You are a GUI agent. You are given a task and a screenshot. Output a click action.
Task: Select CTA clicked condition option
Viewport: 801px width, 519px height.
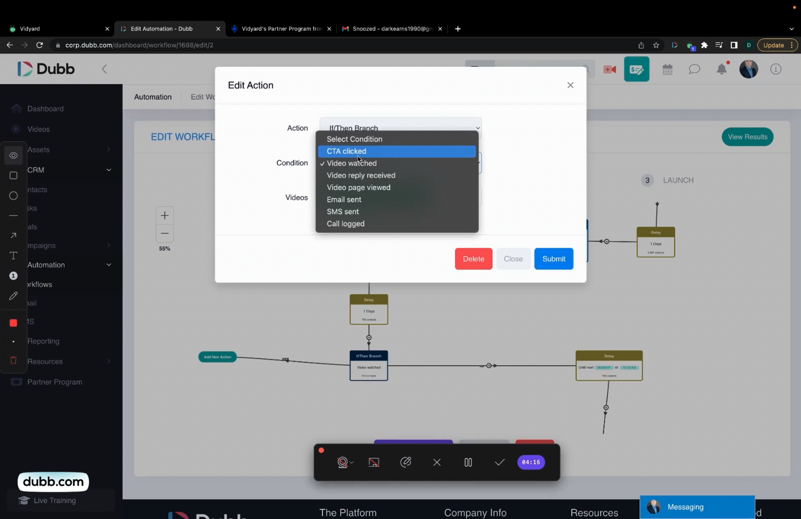397,151
